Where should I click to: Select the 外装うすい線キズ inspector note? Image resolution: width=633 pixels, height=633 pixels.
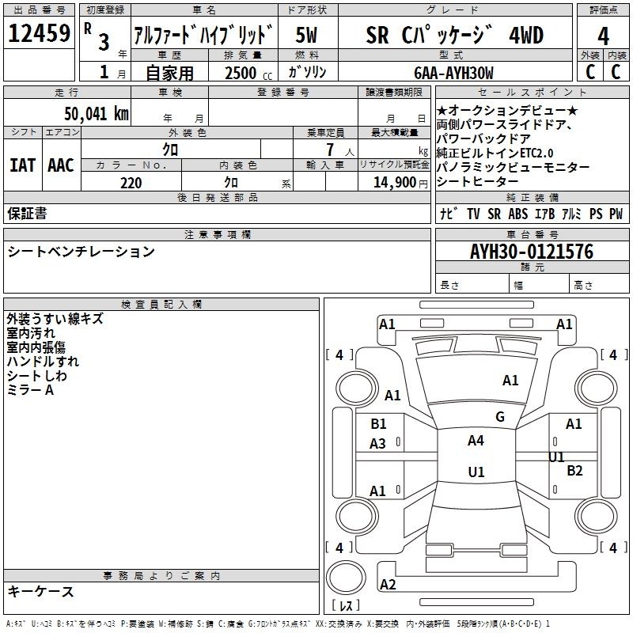55,319
